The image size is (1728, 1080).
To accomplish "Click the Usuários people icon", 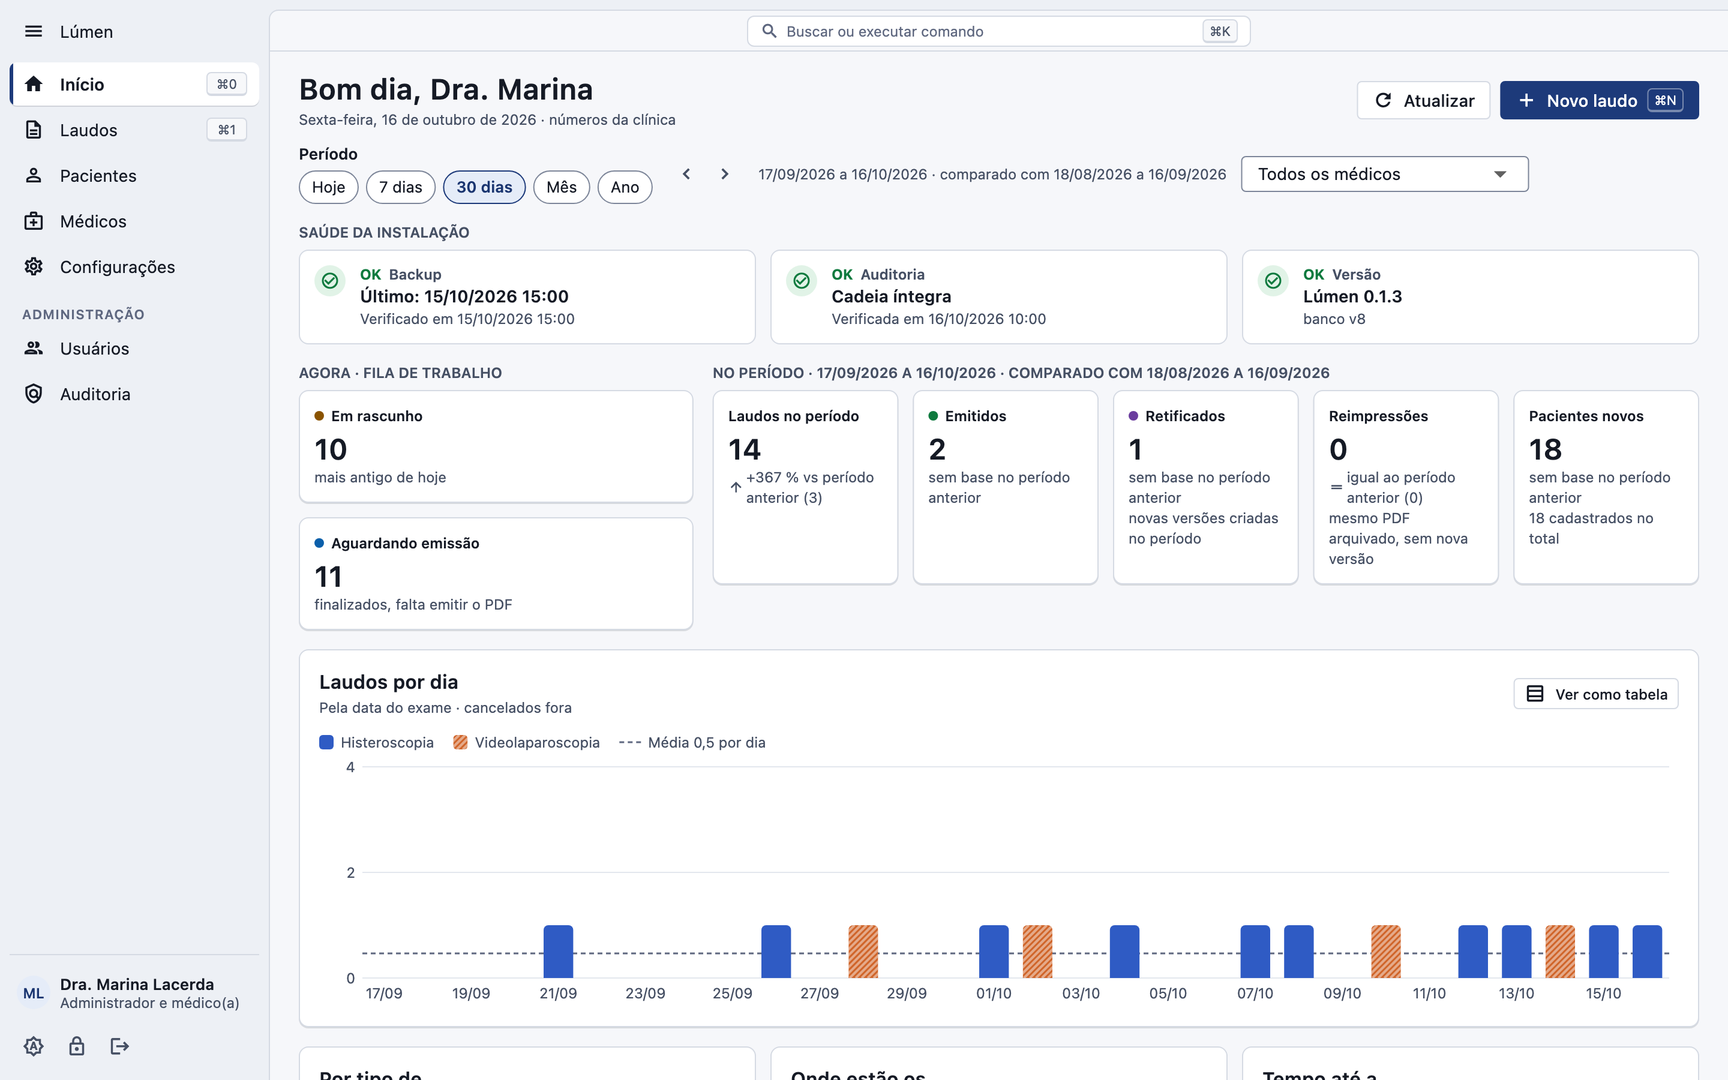I will coord(34,349).
